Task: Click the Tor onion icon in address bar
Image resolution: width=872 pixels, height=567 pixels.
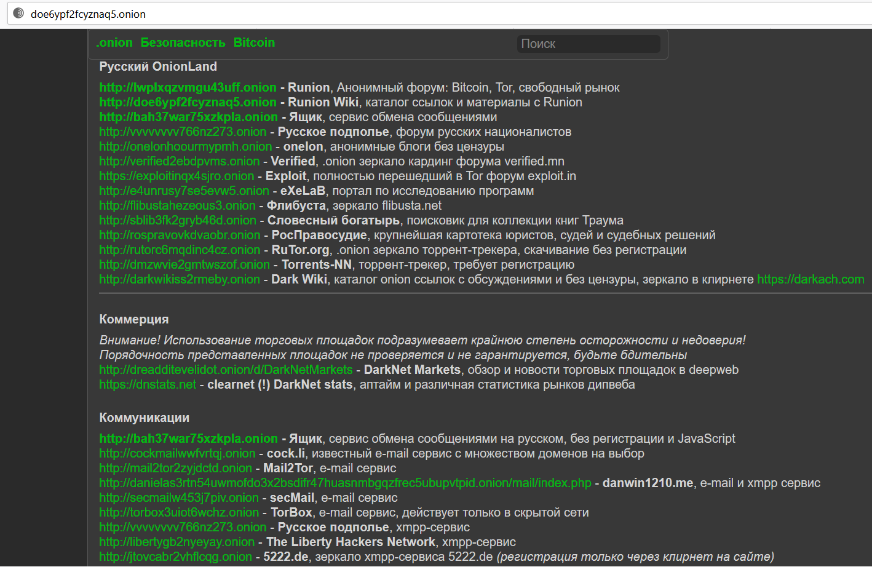Action: [18, 13]
